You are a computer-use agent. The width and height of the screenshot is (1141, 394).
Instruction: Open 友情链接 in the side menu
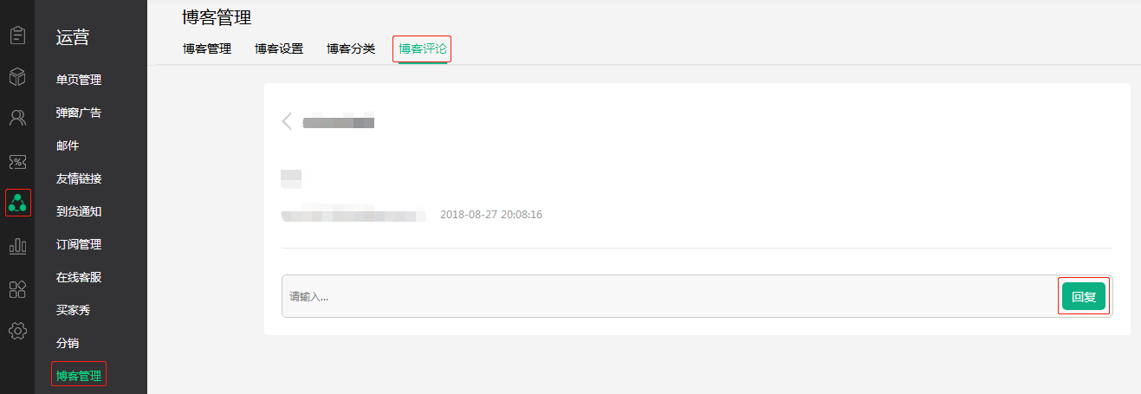(x=79, y=178)
